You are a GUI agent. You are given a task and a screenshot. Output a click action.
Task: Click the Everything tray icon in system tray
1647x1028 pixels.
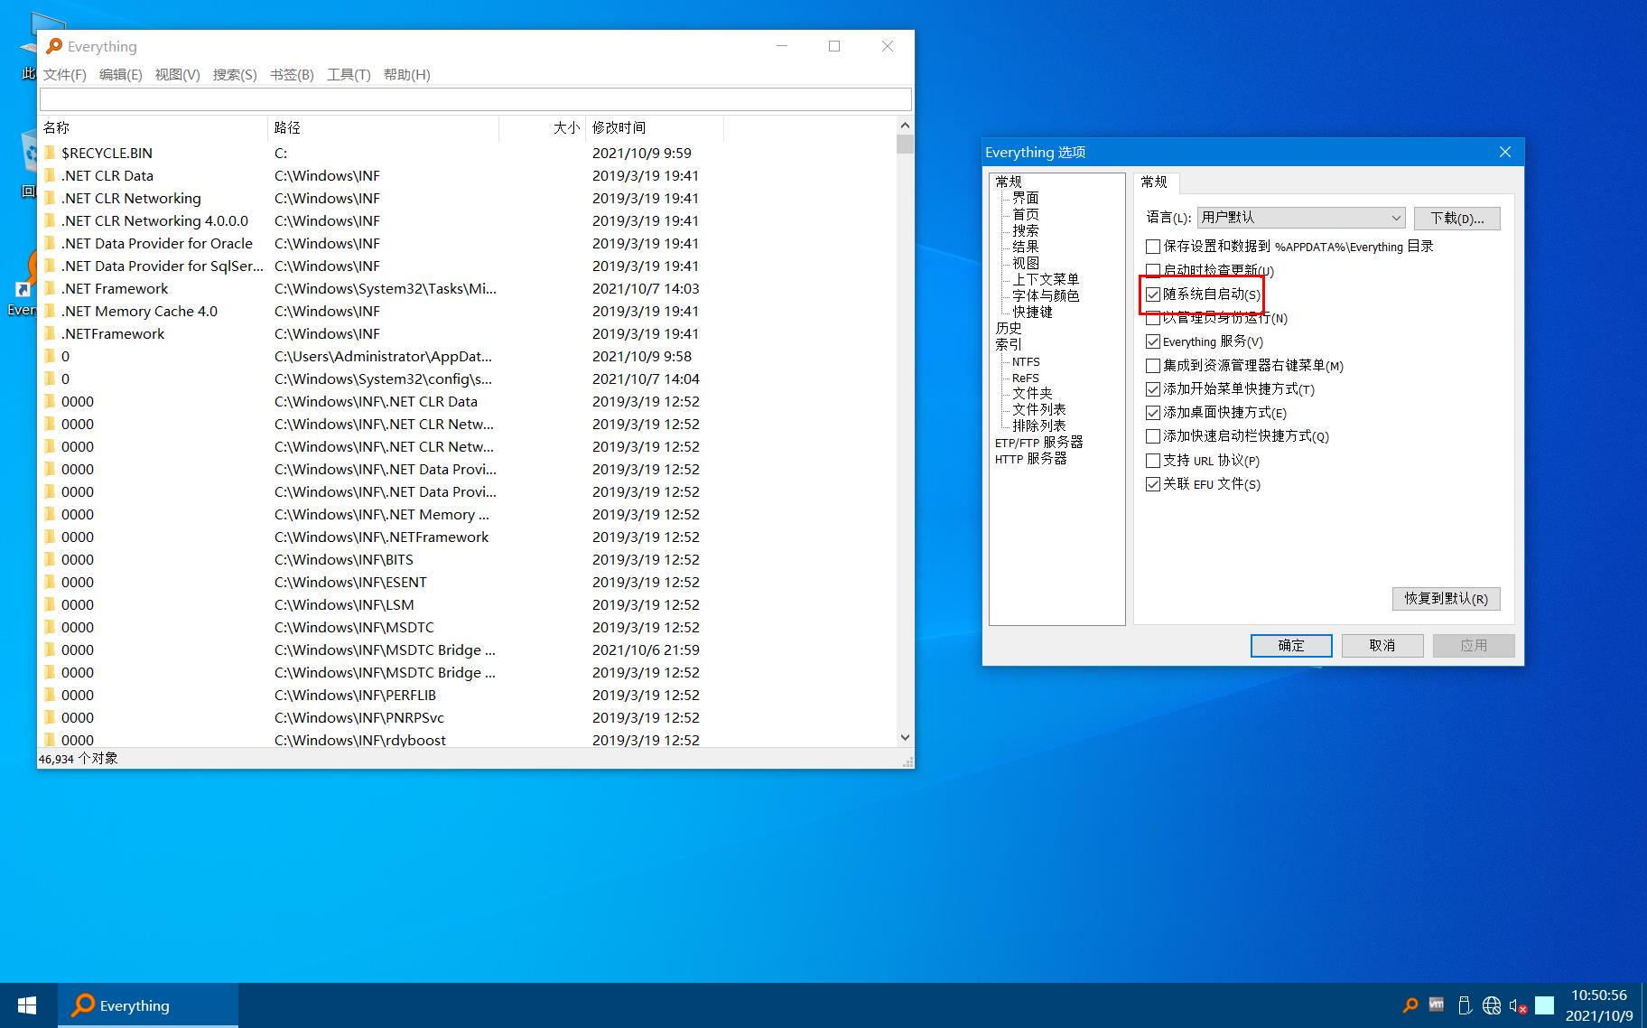coord(1410,1005)
